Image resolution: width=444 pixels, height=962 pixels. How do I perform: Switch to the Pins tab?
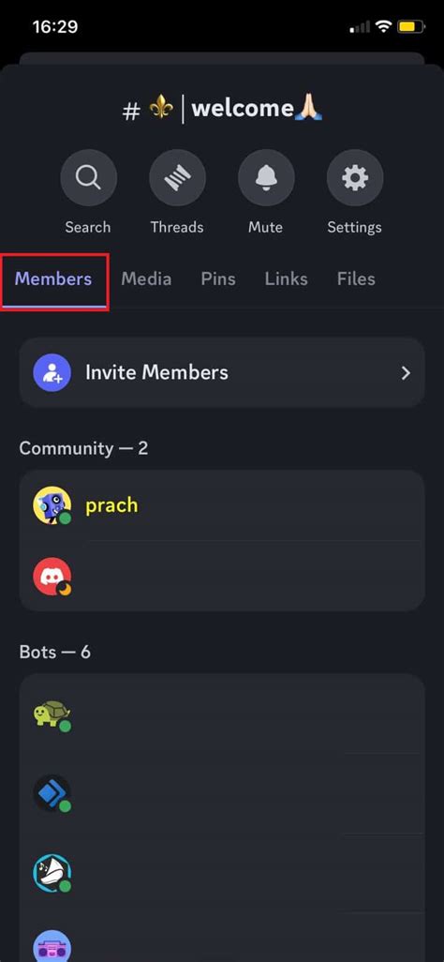[x=218, y=279]
